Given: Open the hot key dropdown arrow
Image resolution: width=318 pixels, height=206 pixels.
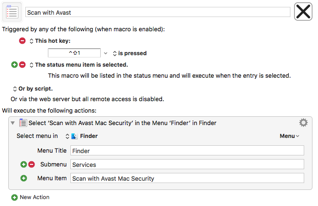Looking at the screenshot, I should 105,53.
